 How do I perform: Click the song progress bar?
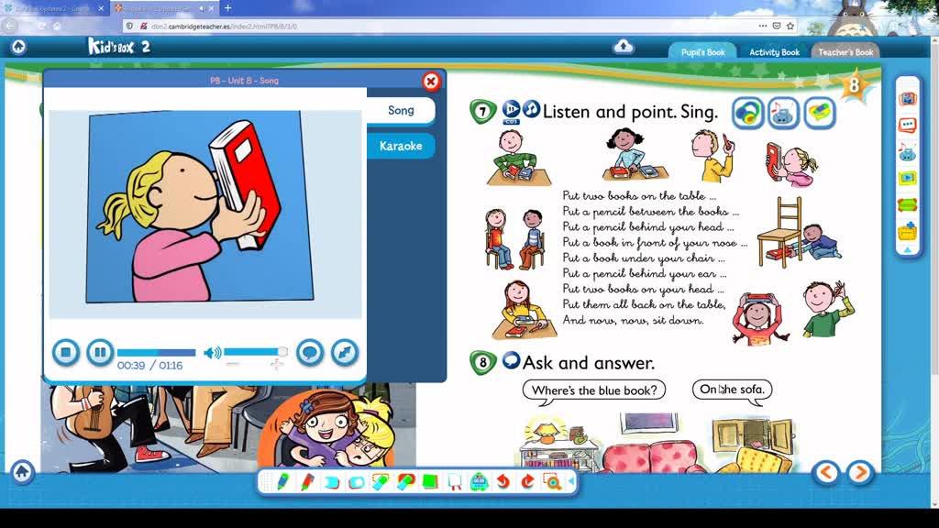click(156, 353)
